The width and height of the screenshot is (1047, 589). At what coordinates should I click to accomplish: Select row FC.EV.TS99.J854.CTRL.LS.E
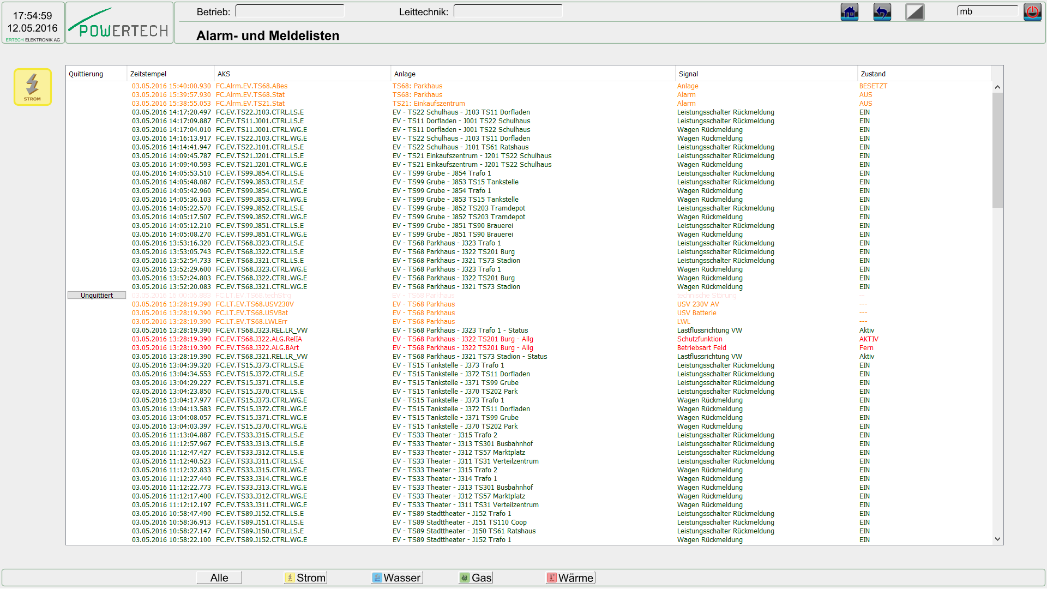(x=529, y=173)
